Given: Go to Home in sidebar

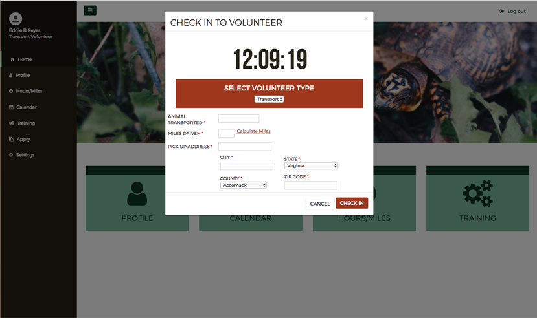Looking at the screenshot, I should pyautogui.click(x=25, y=59).
